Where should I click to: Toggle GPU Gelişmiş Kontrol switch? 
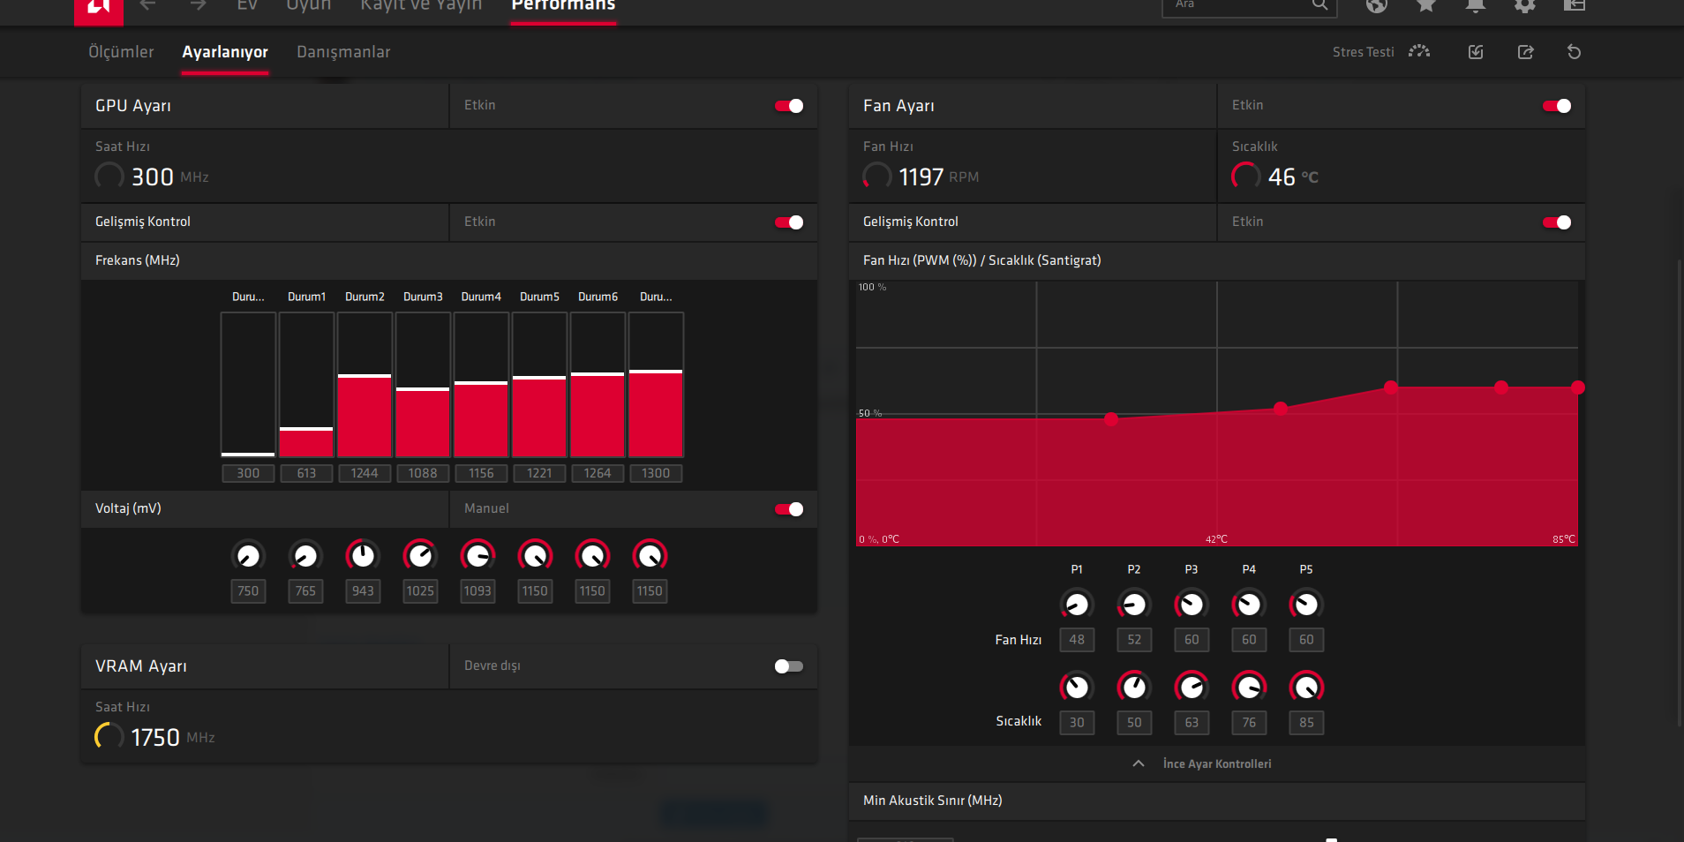pos(789,222)
